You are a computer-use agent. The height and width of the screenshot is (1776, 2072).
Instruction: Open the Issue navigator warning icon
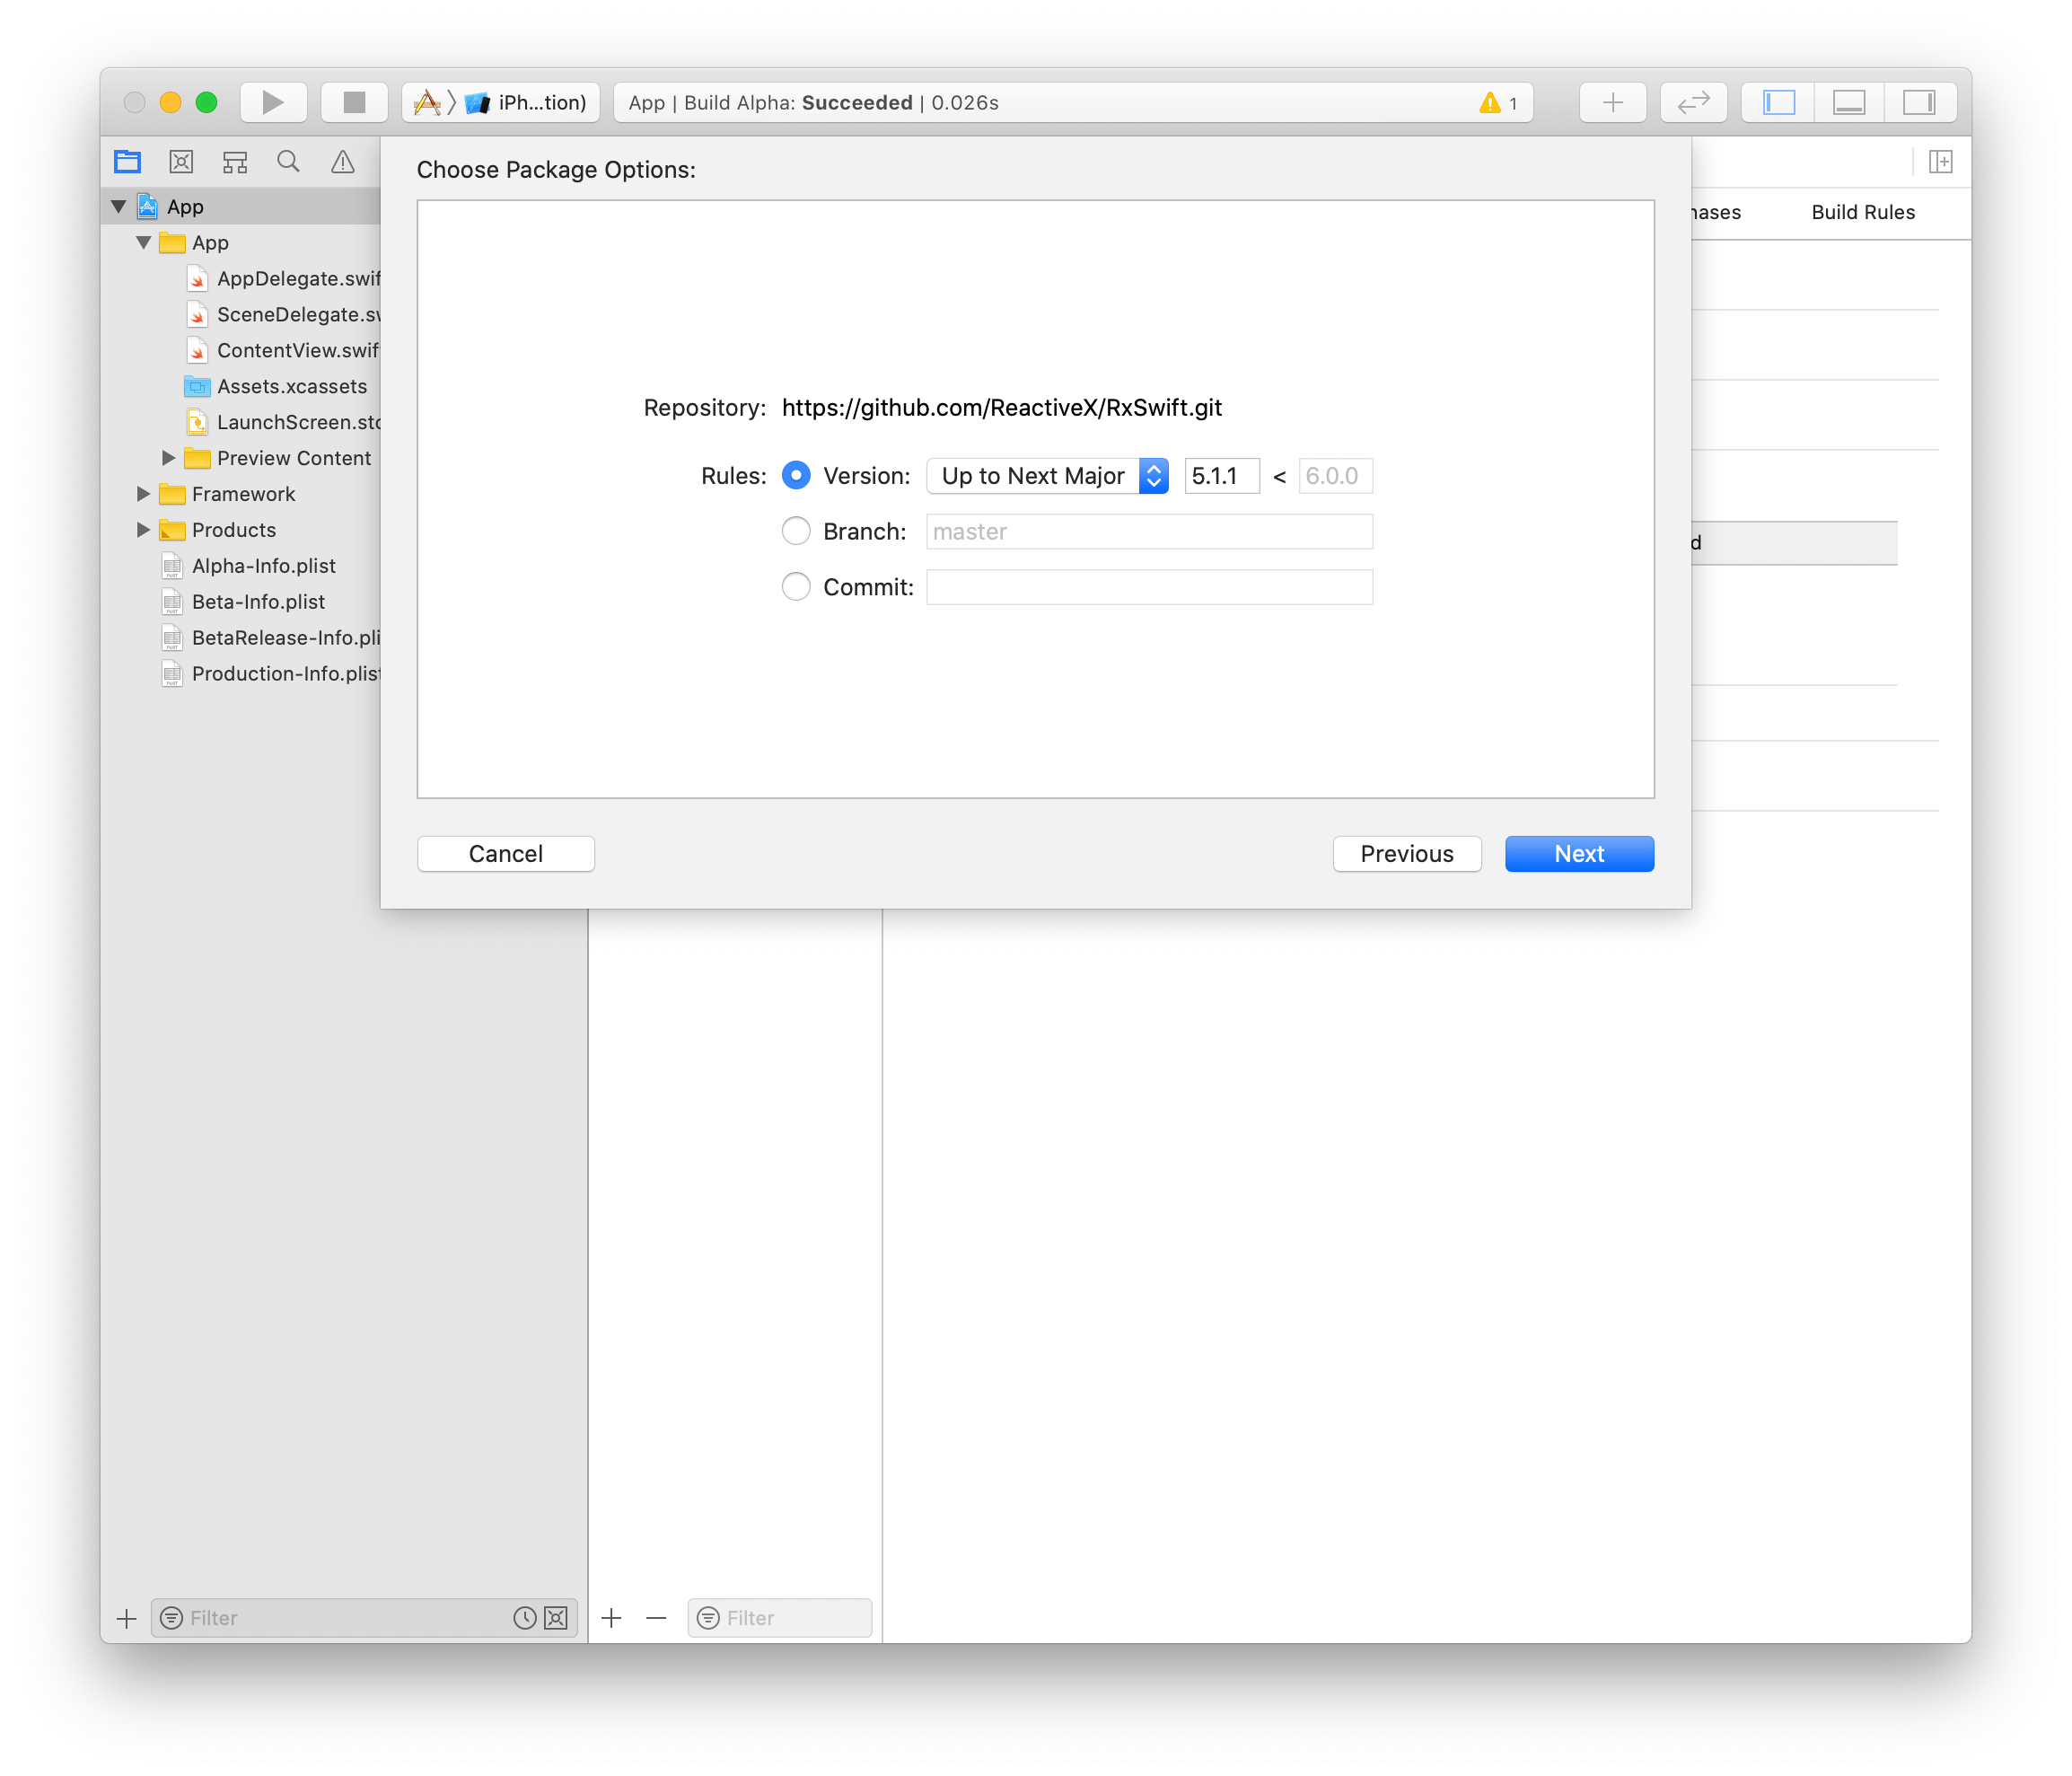(343, 161)
